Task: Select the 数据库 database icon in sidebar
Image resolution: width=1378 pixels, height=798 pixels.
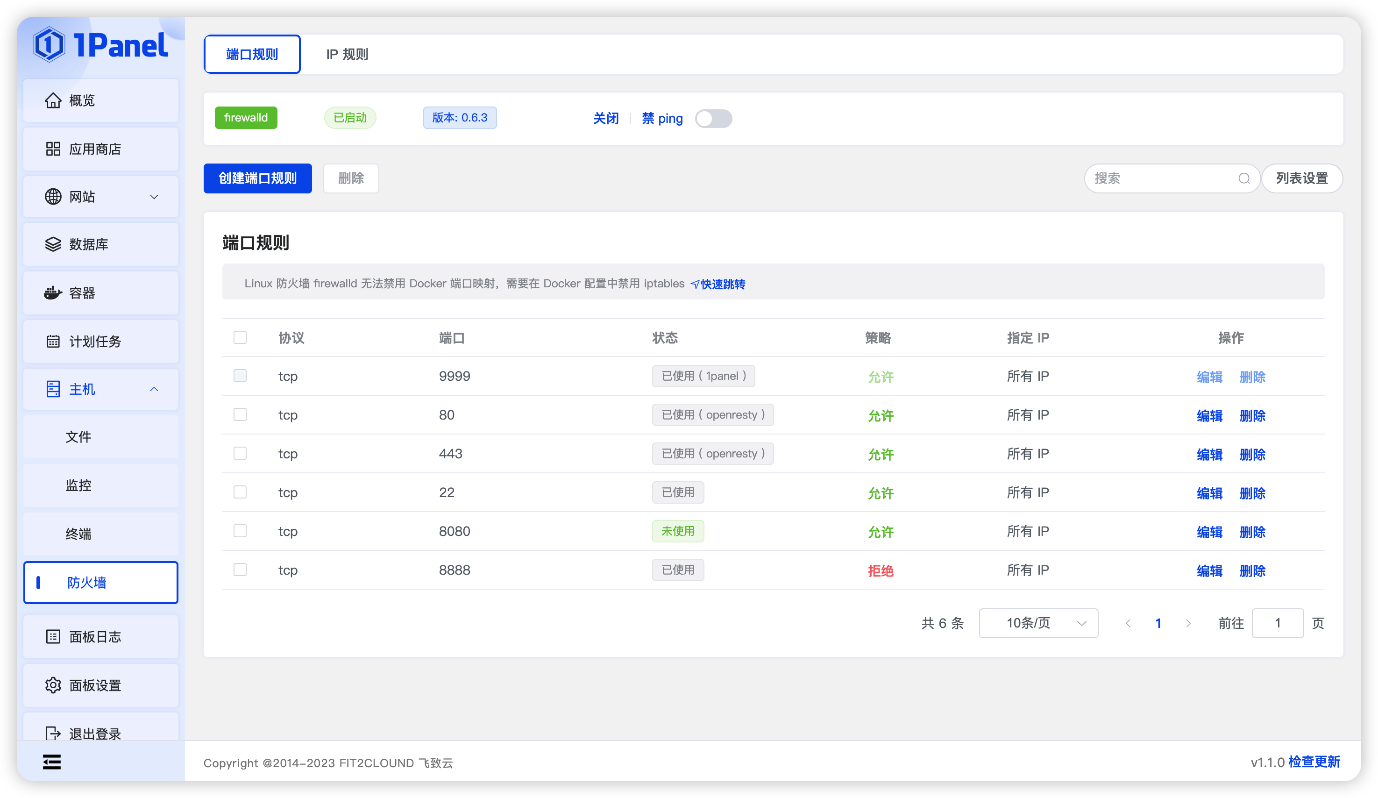Action: click(53, 244)
